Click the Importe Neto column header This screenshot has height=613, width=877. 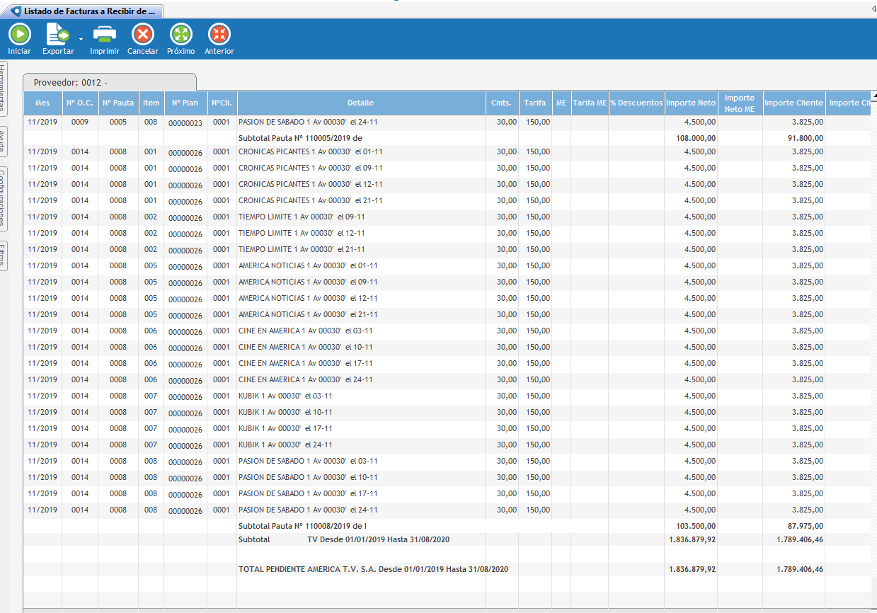pyautogui.click(x=690, y=103)
